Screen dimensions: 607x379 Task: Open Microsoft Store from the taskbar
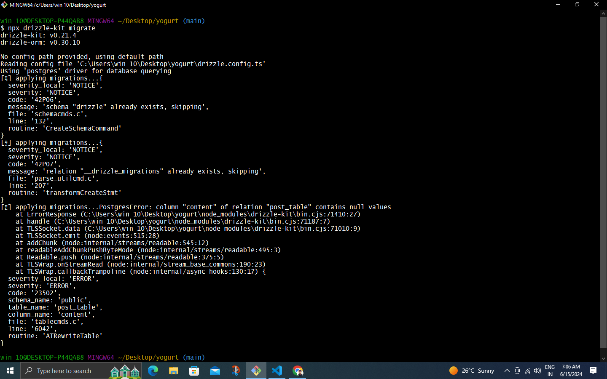point(194,371)
